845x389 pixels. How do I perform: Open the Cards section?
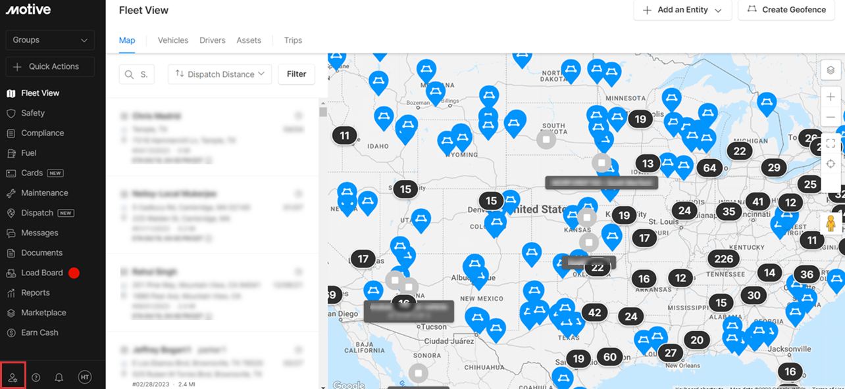click(32, 173)
